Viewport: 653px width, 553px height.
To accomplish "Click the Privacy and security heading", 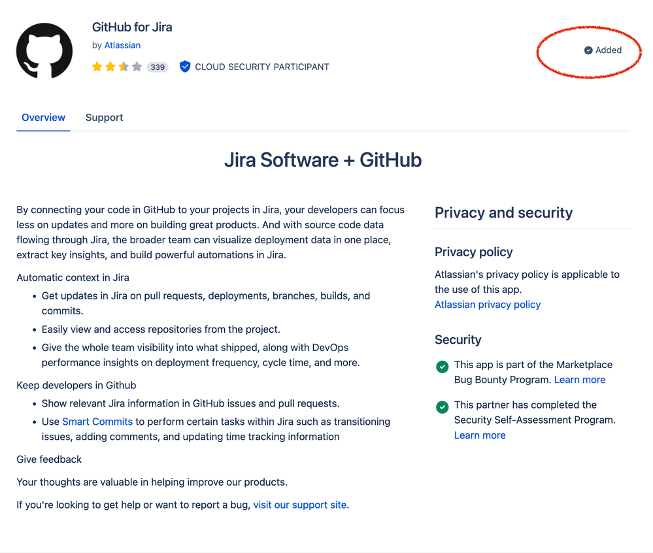I will tap(503, 213).
